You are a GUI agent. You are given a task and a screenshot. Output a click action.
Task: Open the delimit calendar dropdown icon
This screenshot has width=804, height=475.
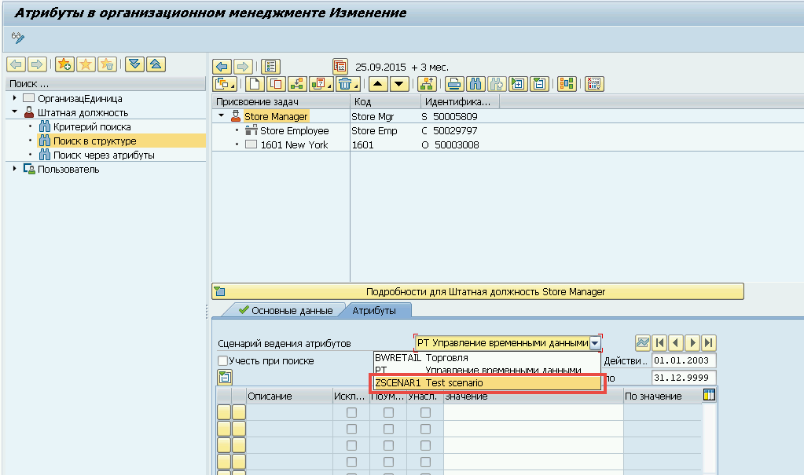coord(321,83)
